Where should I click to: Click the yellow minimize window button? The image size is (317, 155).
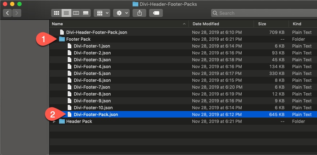click(12, 4)
